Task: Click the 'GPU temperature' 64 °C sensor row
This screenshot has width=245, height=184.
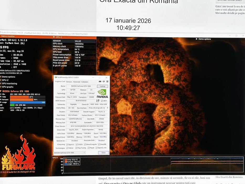Action: tap(74, 49)
